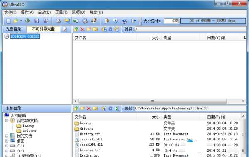The height and width of the screenshot is (157, 249).
Task: Click the red X delete icon in local pane
Action: tap(89, 109)
